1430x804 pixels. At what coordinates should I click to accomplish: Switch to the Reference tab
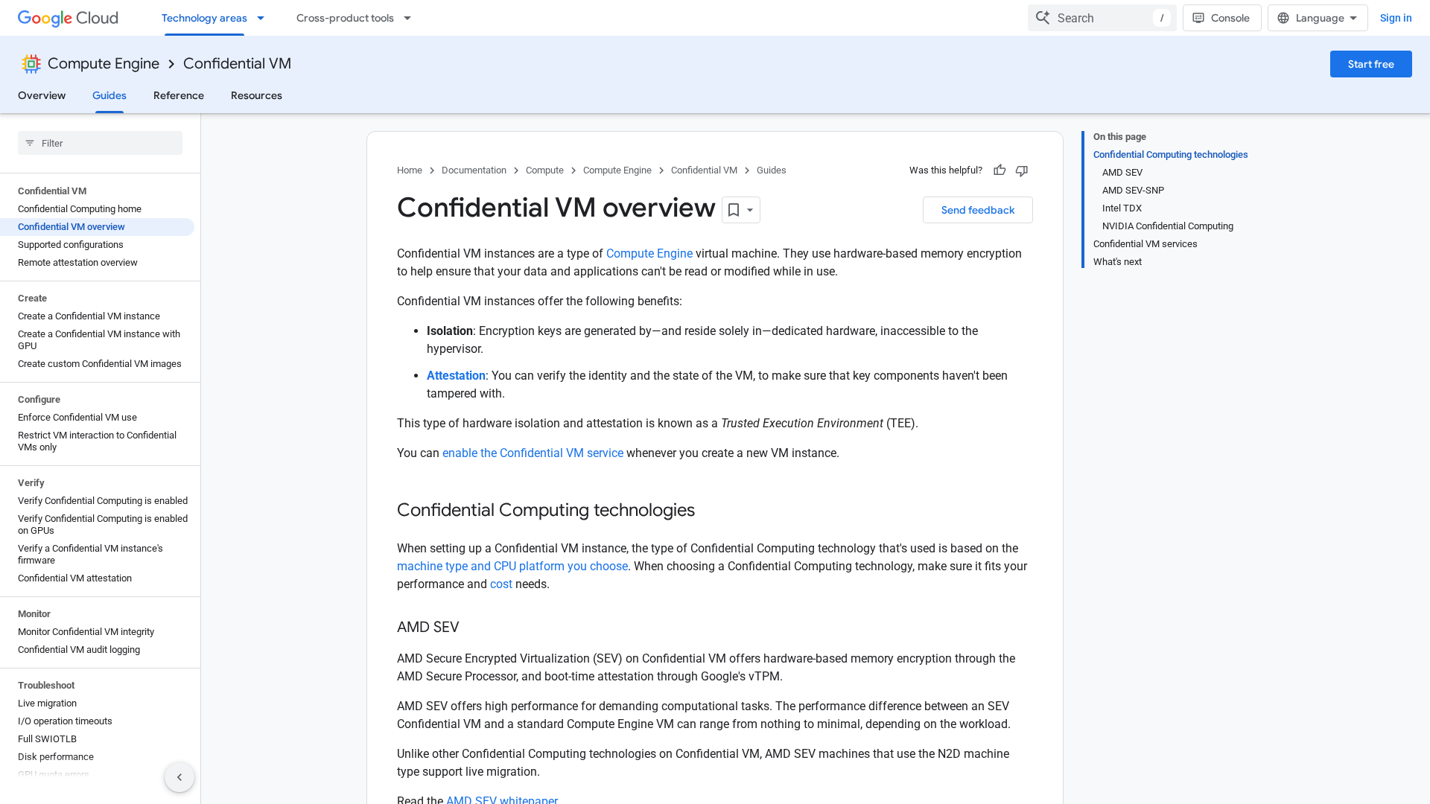click(179, 95)
